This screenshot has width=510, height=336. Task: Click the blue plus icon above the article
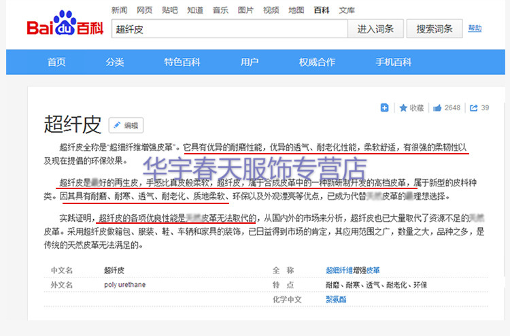tap(384, 107)
